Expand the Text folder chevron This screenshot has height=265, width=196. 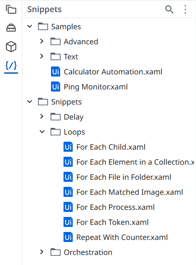point(42,56)
